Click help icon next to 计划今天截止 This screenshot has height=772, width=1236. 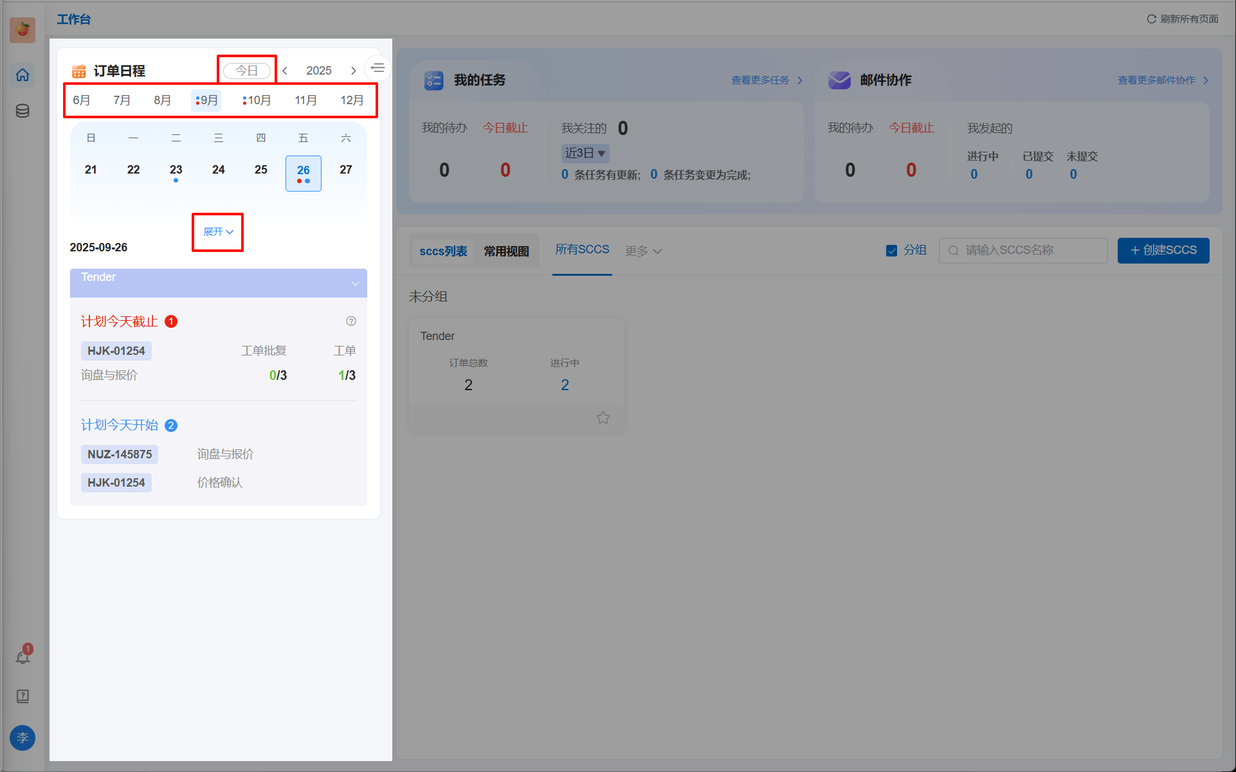tap(351, 321)
